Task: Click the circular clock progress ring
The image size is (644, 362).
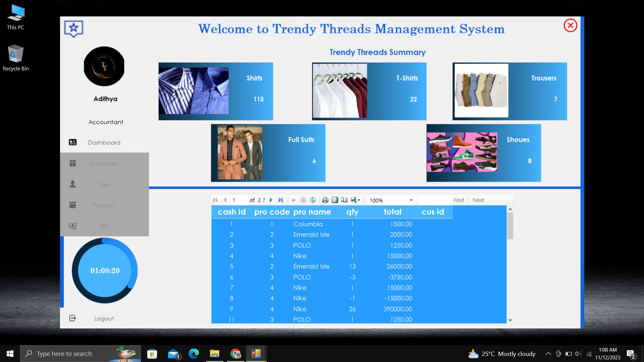Action: (x=105, y=270)
